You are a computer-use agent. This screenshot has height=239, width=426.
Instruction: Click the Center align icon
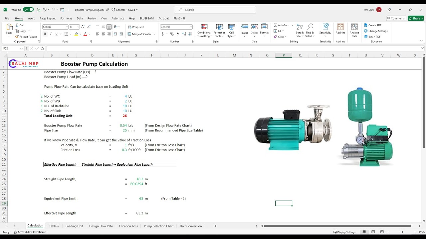pos(103,34)
